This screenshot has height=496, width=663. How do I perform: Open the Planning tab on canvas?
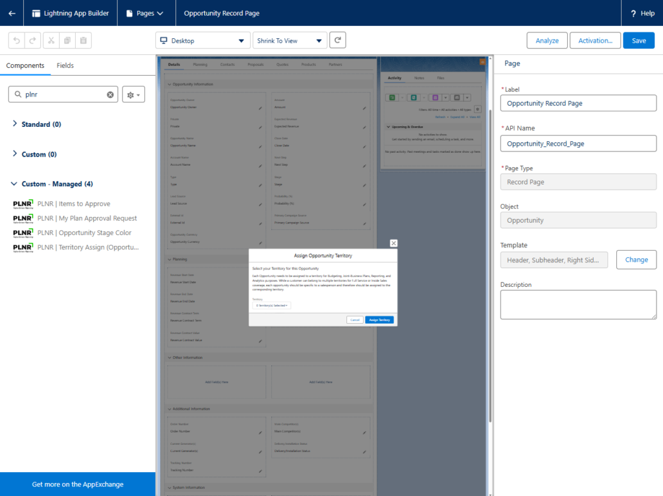200,65
